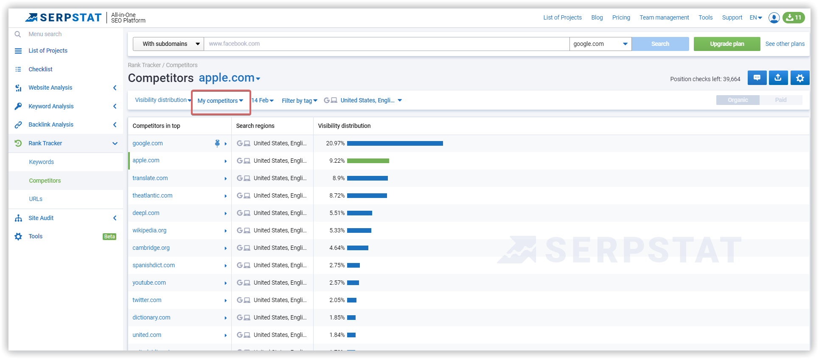Screen dimensions: 819x359
Task: Open the user profile avatar icon
Action: tap(774, 18)
